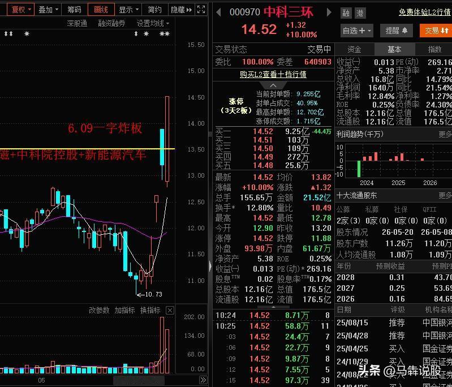Click the chart horizontal scrollbar thumb

(139, 380)
